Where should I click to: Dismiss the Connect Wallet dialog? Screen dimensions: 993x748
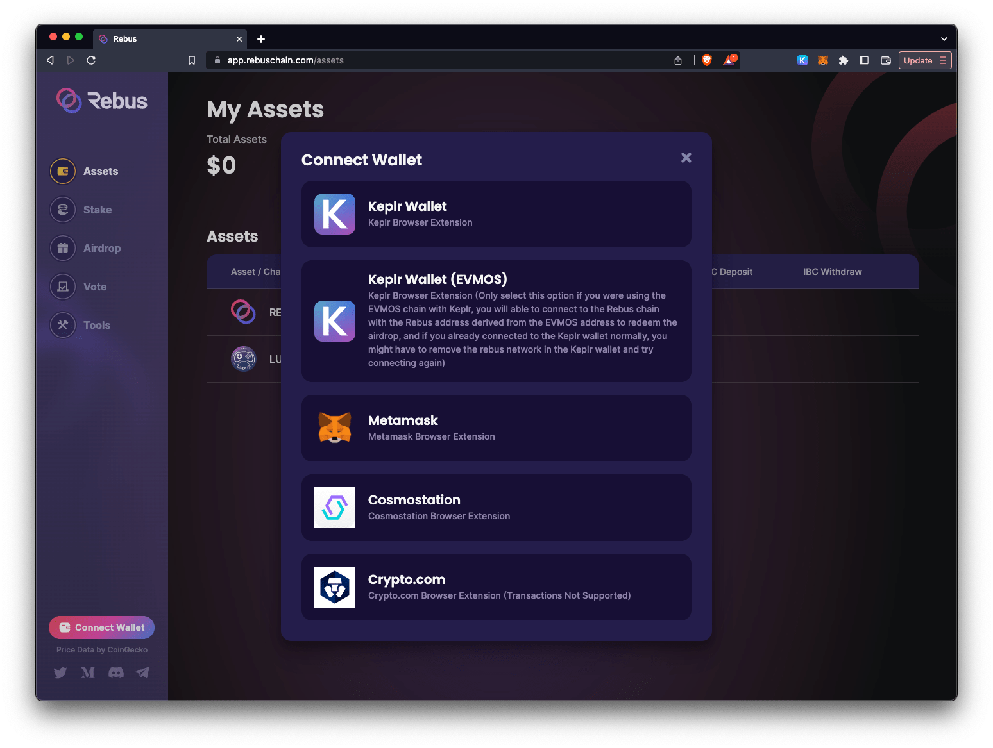686,157
